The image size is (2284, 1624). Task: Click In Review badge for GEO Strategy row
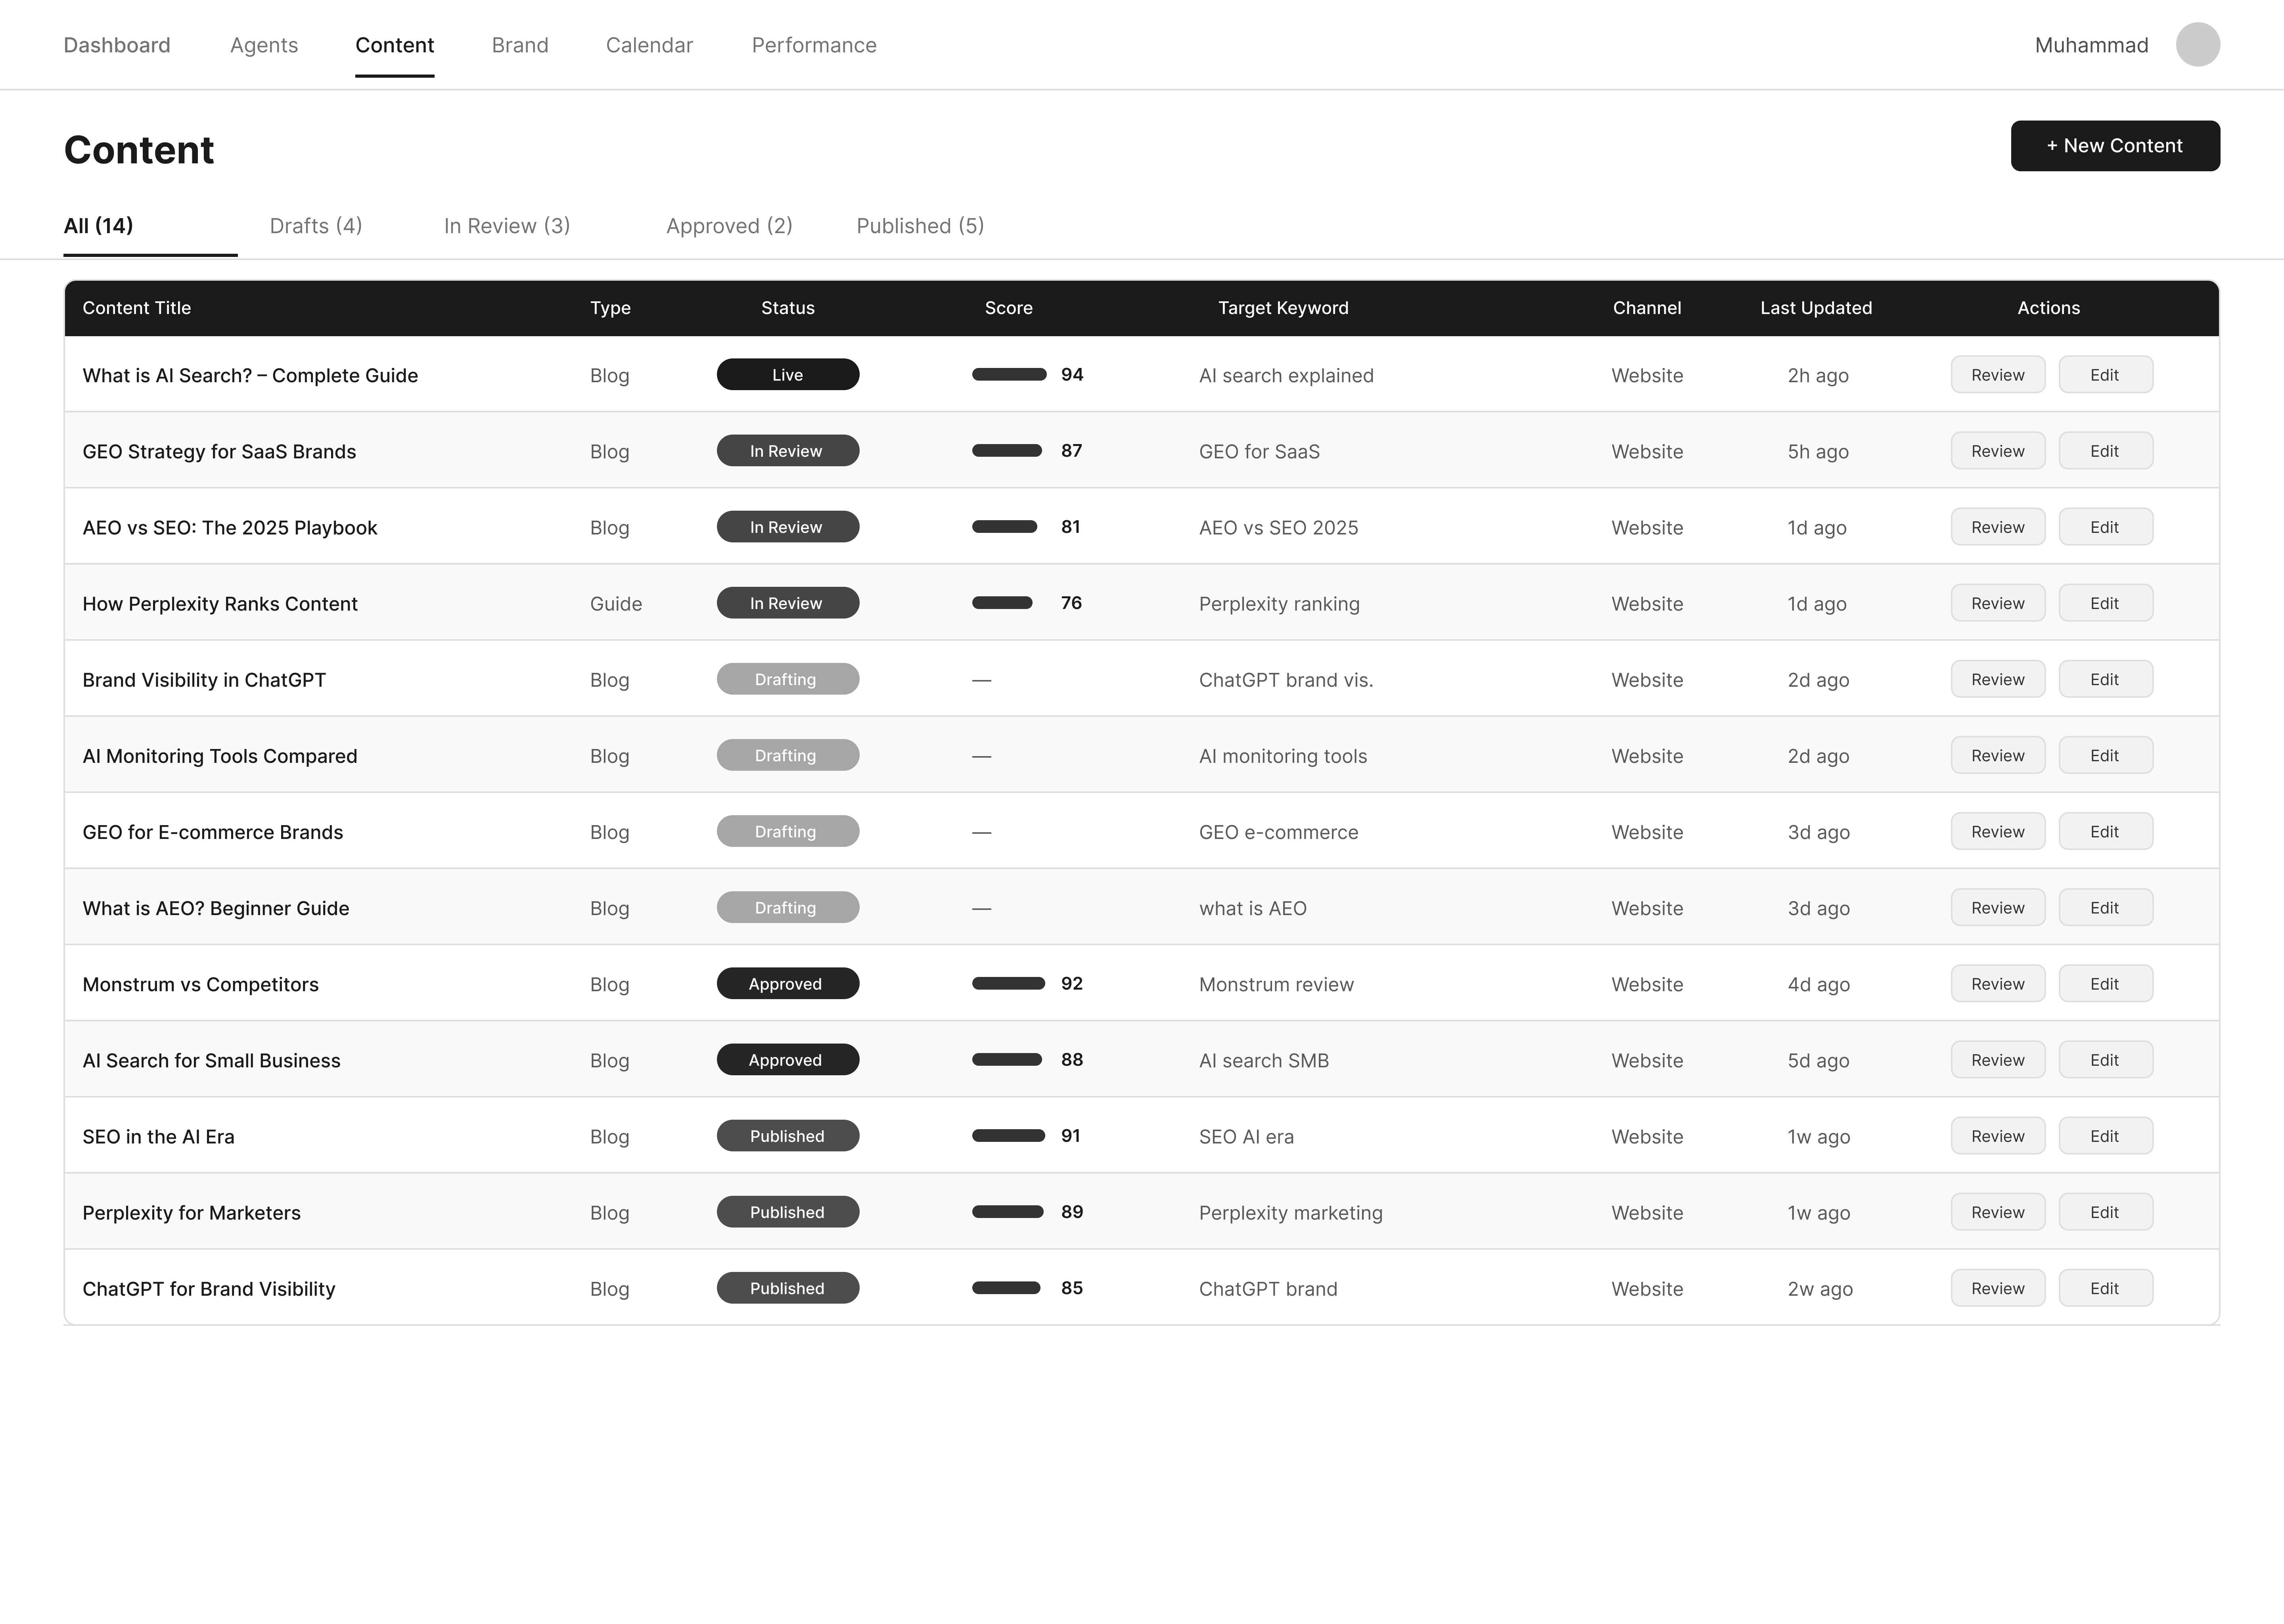click(x=787, y=450)
